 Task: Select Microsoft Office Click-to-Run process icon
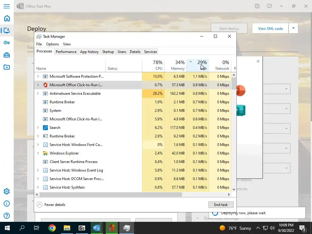point(45,85)
